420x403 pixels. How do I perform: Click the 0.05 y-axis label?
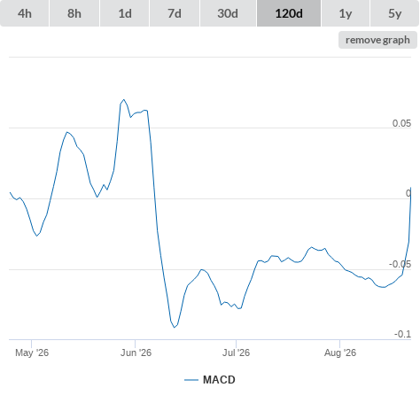[401, 123]
